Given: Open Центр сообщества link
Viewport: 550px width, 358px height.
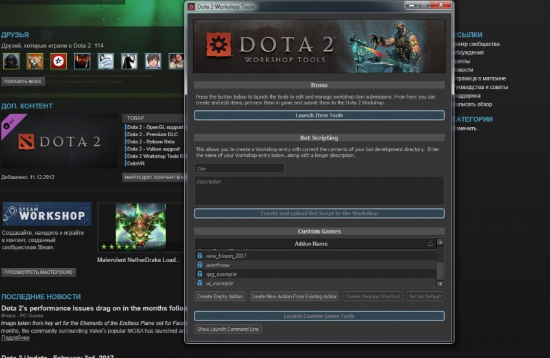Looking at the screenshot, I should (477, 44).
